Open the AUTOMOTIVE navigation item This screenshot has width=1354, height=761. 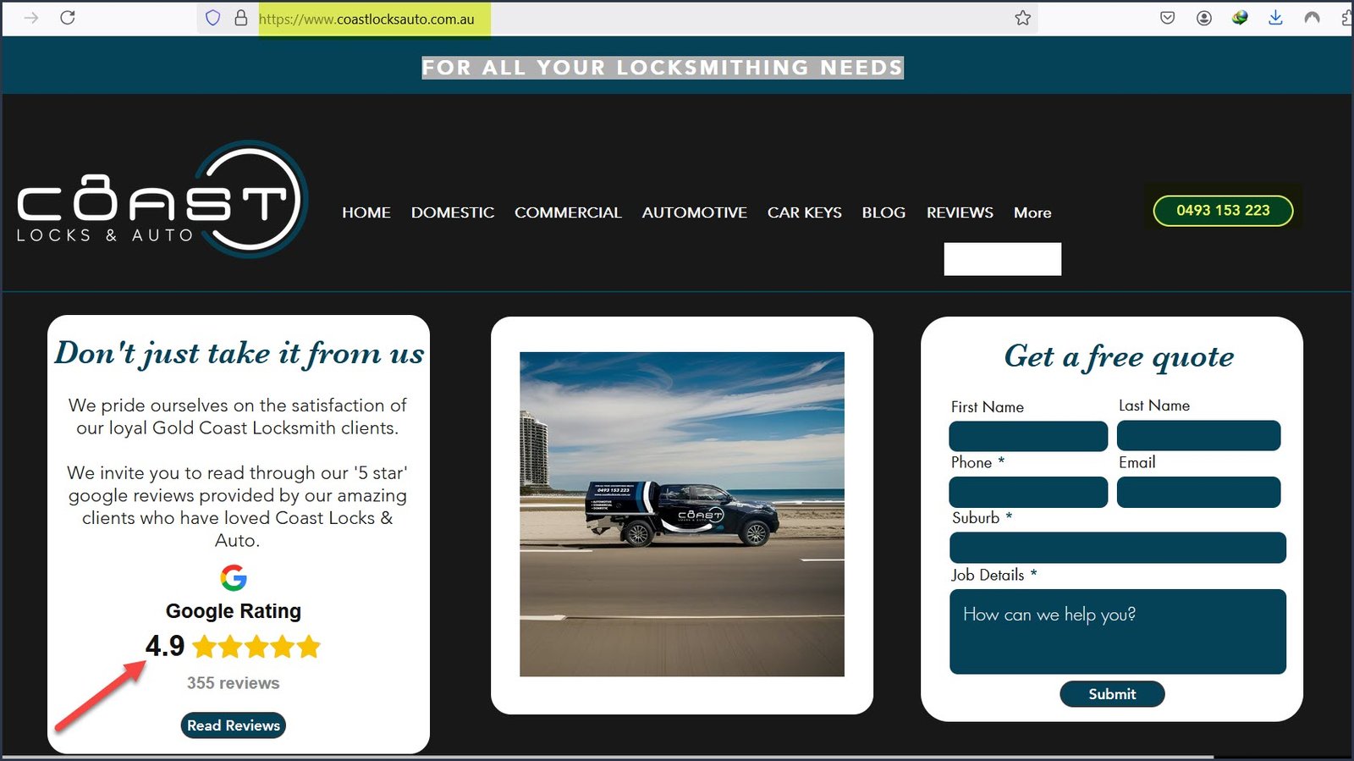point(694,212)
